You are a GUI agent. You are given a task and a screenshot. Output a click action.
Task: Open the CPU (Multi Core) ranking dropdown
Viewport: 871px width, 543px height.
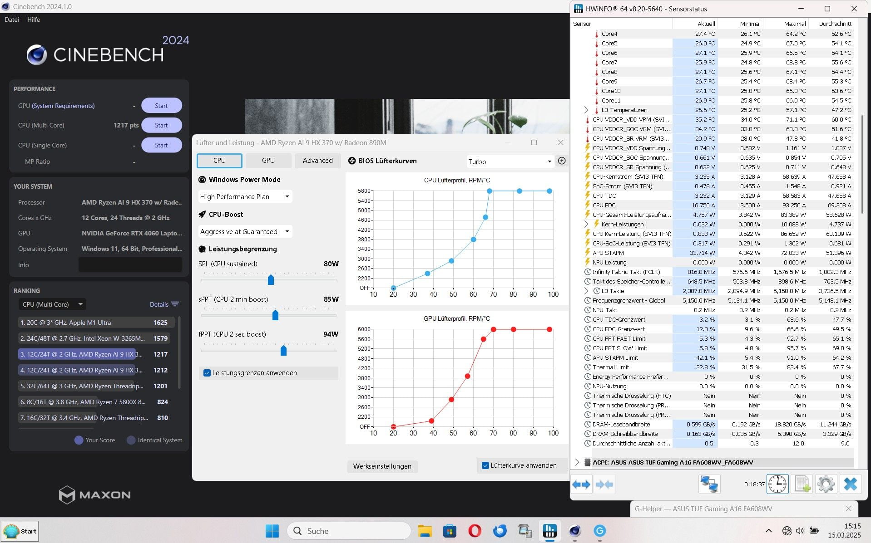click(x=53, y=304)
